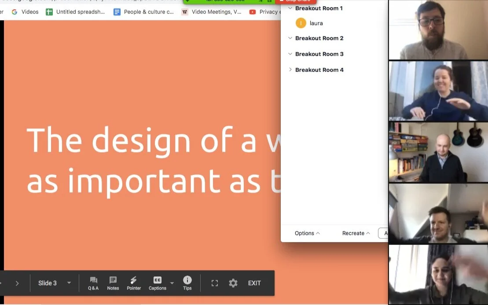Go to next slide arrow

coord(17,283)
